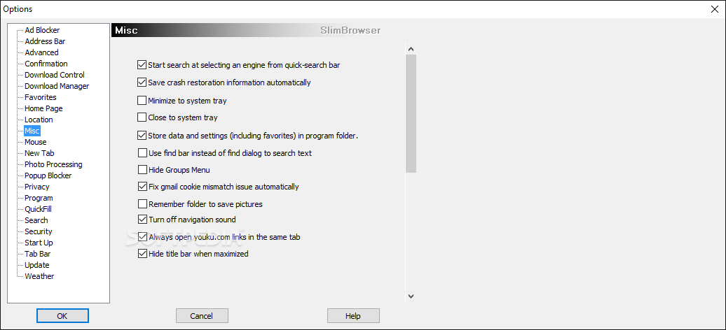Open Home Page settings
The height and width of the screenshot is (330, 726).
[43, 108]
